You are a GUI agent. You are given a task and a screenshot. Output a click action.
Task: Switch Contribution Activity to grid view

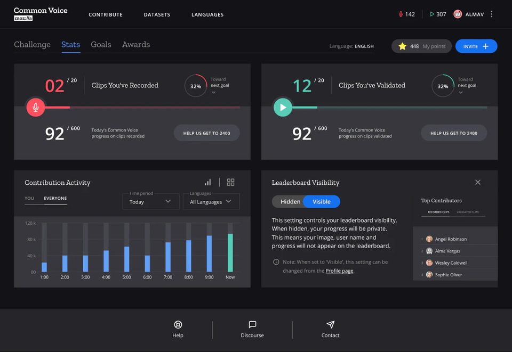[x=230, y=182]
